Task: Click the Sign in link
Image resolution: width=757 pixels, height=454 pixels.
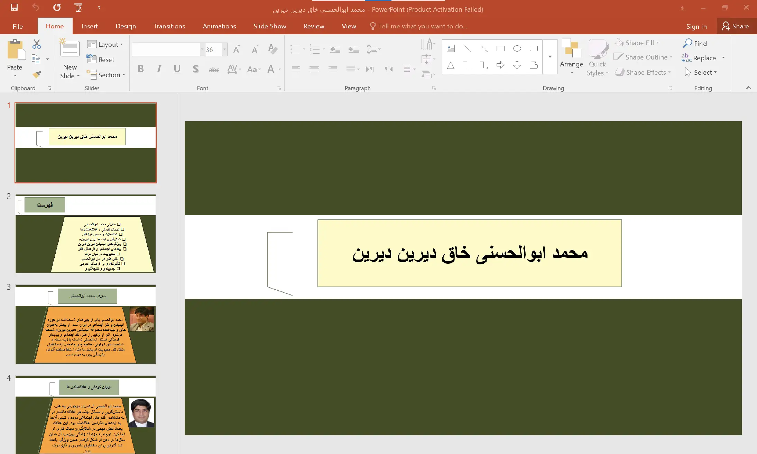Action: click(x=696, y=26)
